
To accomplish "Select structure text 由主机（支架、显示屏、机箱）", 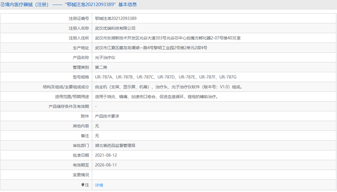I will [x=168, y=87].
